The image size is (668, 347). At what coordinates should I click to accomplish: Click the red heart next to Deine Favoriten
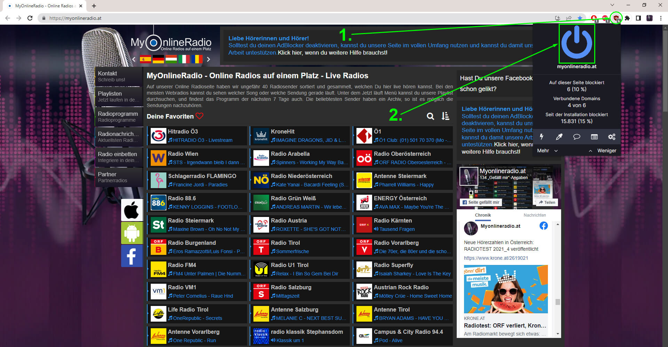click(x=199, y=116)
